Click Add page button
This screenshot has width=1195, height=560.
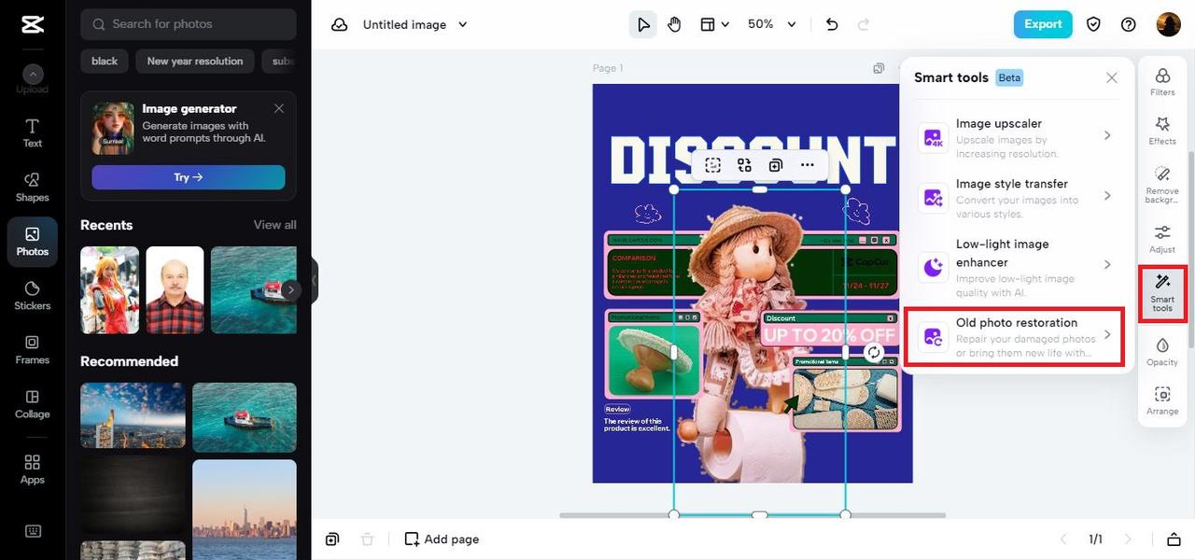pyautogui.click(x=442, y=539)
